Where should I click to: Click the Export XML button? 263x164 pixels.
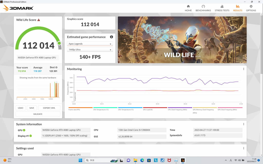[x=49, y=108]
